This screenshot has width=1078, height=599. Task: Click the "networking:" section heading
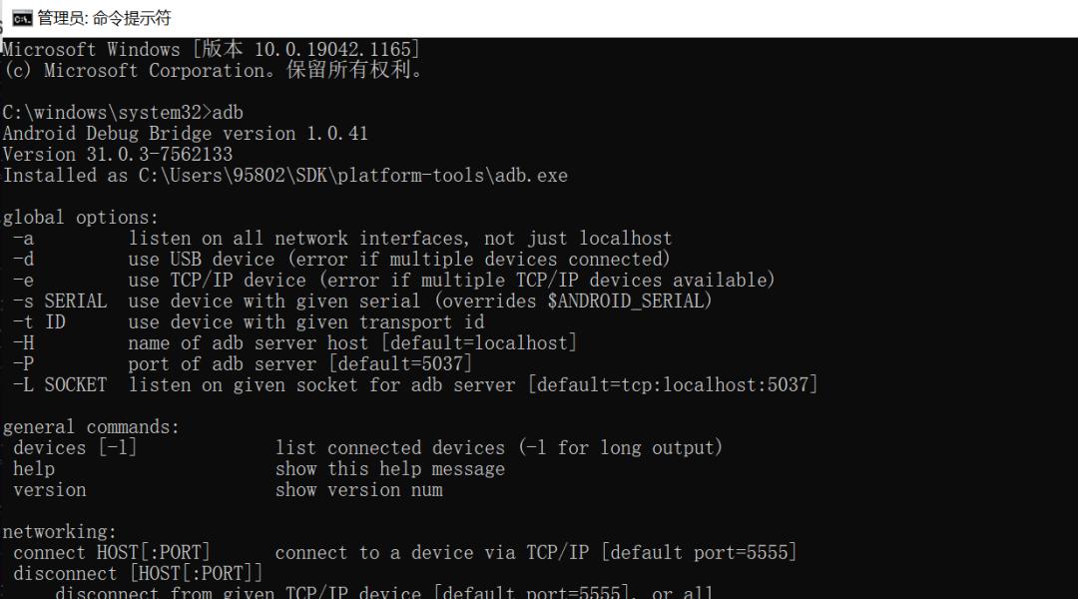click(x=60, y=531)
